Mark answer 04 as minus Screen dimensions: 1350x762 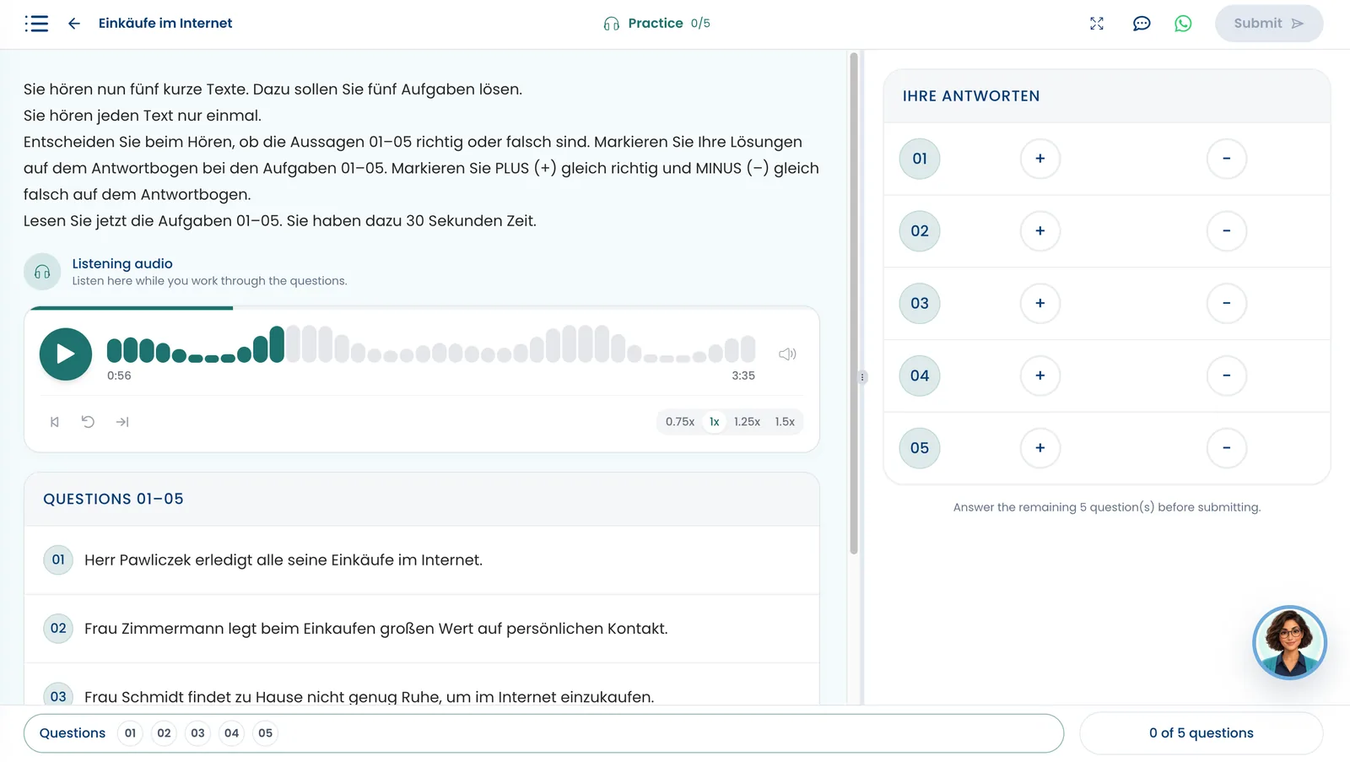1227,376
